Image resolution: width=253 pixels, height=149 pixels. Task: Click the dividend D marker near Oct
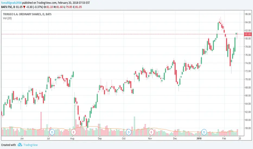click(129, 132)
